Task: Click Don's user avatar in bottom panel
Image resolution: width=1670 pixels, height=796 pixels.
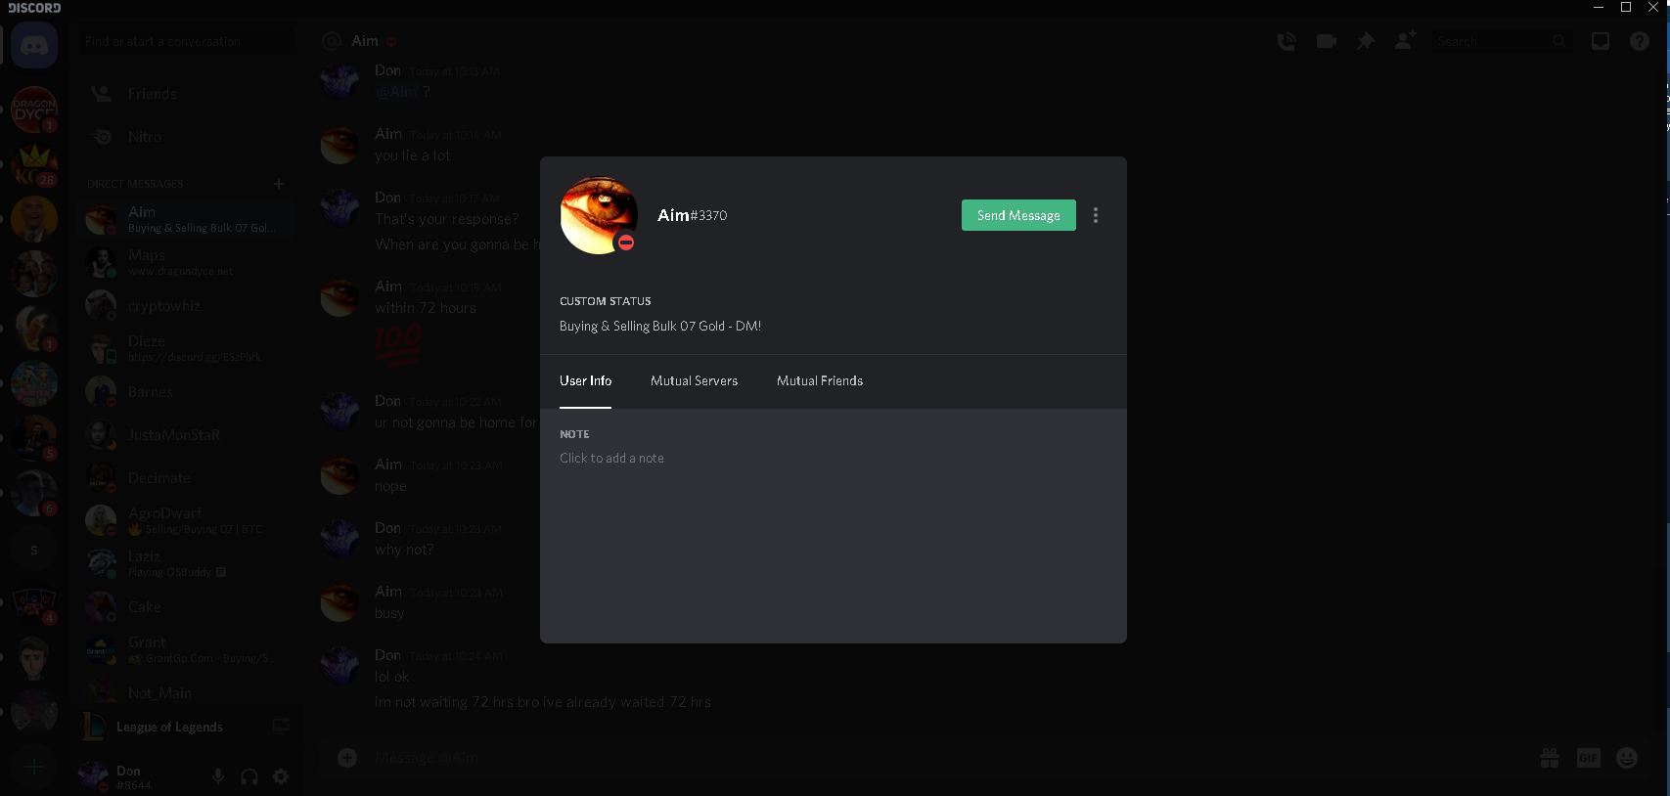Action: 94,776
